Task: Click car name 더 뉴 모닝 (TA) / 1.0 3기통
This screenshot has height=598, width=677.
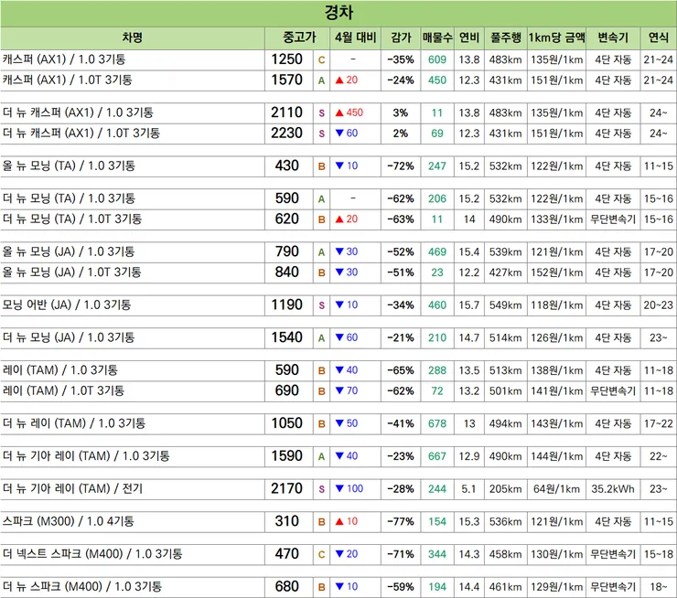Action: point(69,198)
